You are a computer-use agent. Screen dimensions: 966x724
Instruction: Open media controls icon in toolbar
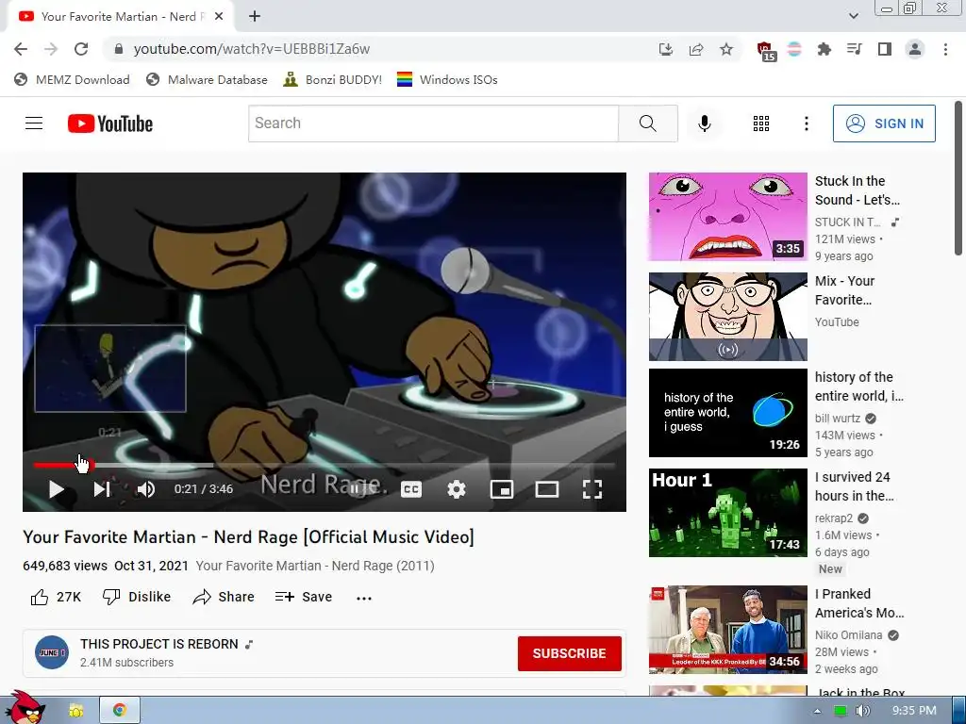point(854,49)
